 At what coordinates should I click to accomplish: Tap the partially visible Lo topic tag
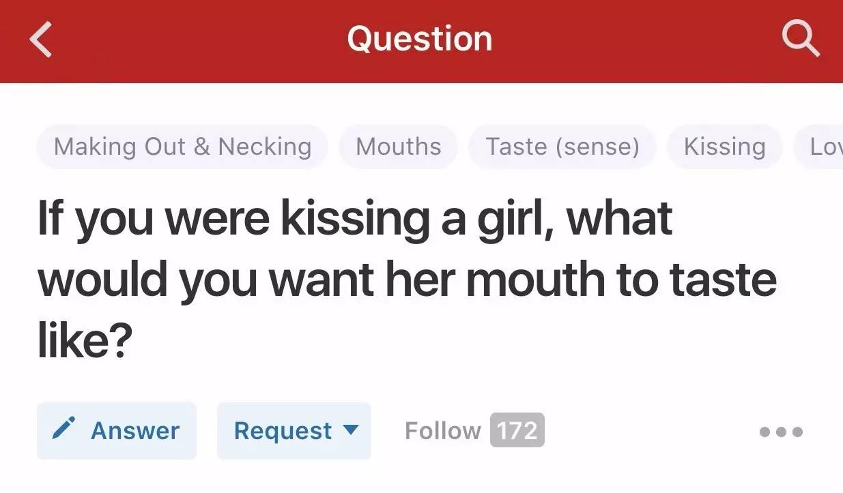pyautogui.click(x=823, y=147)
